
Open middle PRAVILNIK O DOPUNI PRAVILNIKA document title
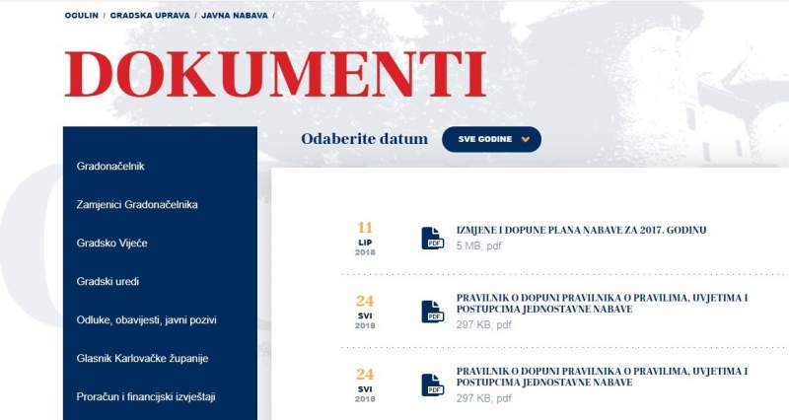click(x=602, y=304)
